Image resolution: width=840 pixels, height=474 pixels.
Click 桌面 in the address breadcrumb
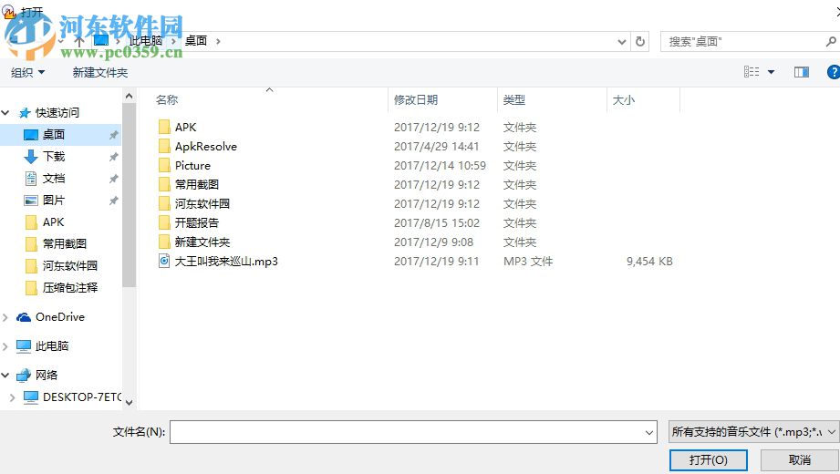[x=196, y=41]
